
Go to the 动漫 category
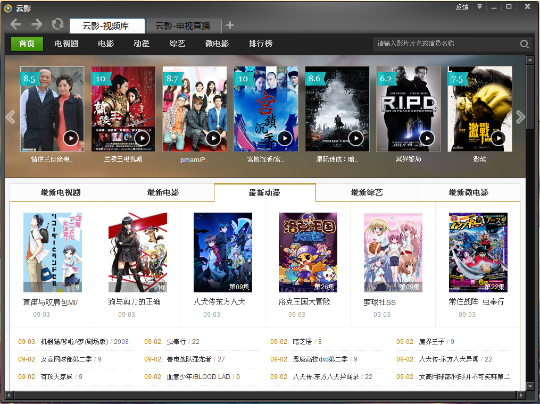(142, 44)
